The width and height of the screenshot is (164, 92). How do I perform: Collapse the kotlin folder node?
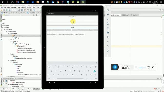(x=3, y=28)
